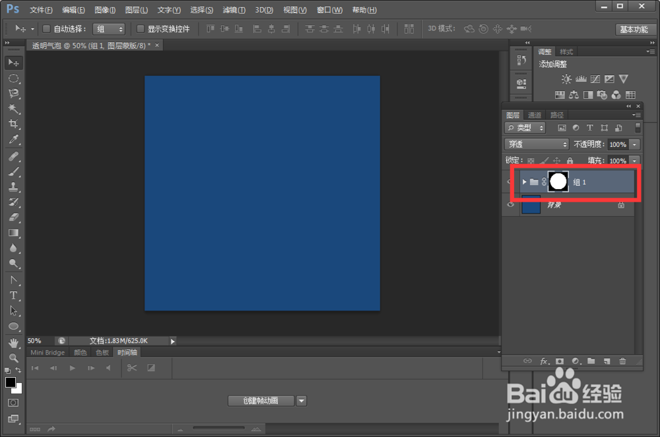Select the Zoom tool in toolbox
Image resolution: width=660 pixels, height=437 pixels.
(13, 358)
